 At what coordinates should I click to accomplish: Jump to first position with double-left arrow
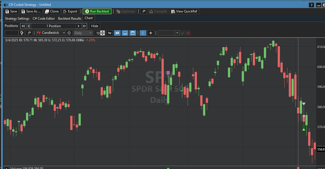click(x=23, y=26)
